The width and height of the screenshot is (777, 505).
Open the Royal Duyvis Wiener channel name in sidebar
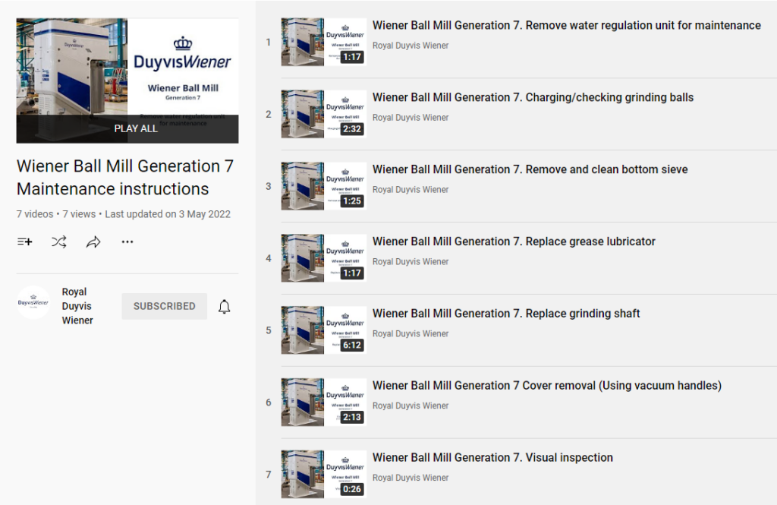(77, 306)
